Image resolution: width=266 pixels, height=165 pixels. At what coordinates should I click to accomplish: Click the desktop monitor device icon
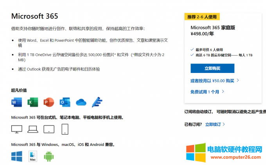click(17, 129)
